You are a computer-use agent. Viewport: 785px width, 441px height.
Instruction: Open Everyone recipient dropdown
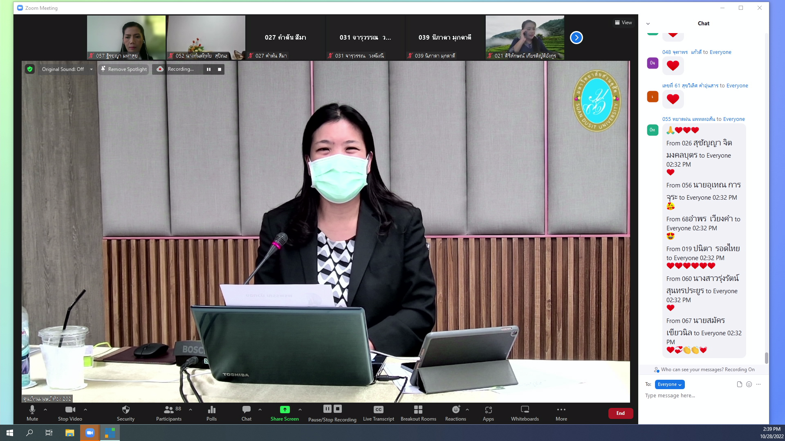[670, 384]
